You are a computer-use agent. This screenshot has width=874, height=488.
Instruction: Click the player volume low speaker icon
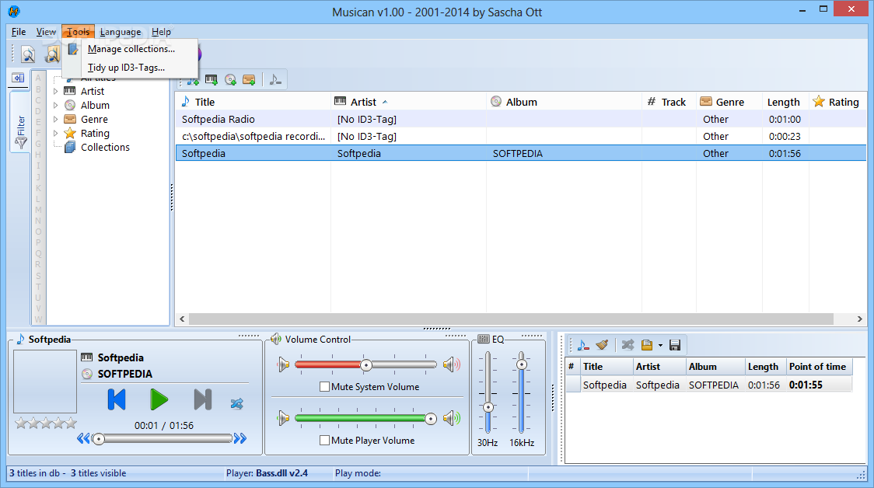284,418
